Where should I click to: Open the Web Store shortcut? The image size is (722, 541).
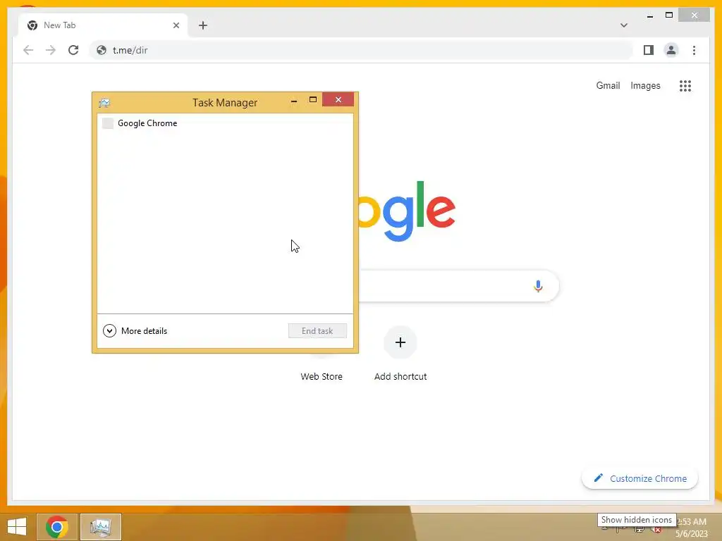[322, 376]
